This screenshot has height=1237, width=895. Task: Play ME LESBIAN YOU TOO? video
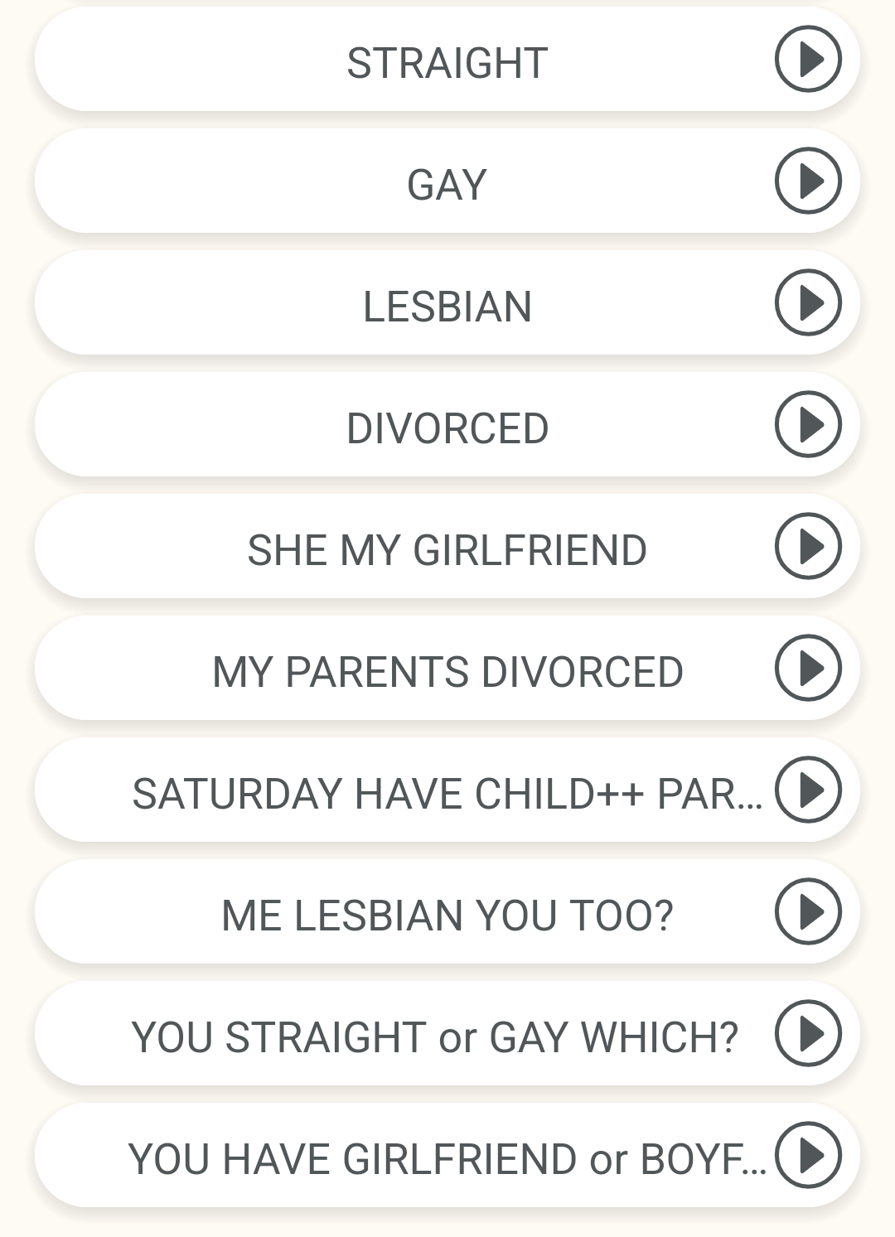pos(808,911)
